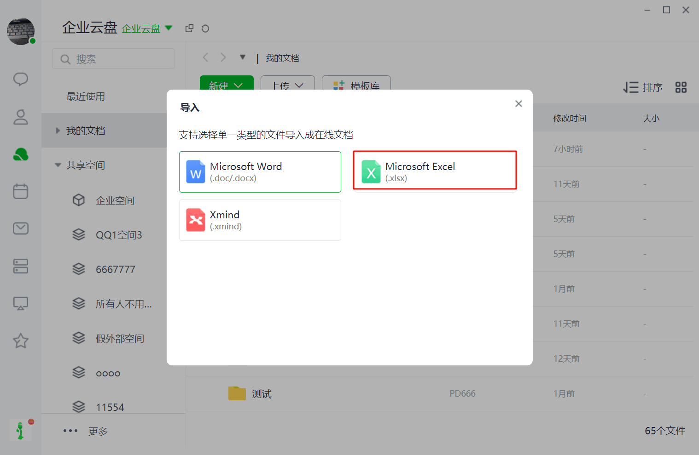Click the 搜索 search field
Screen dimensions: 699x455
click(x=114, y=59)
